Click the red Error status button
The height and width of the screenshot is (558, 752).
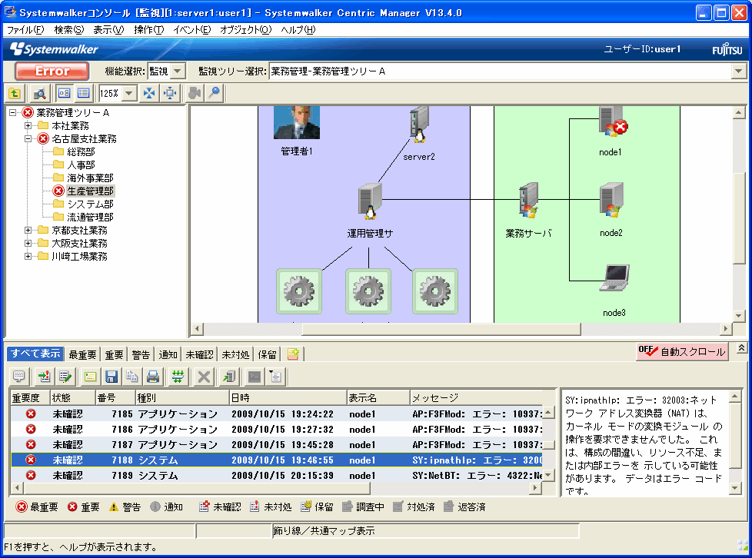pos(52,71)
